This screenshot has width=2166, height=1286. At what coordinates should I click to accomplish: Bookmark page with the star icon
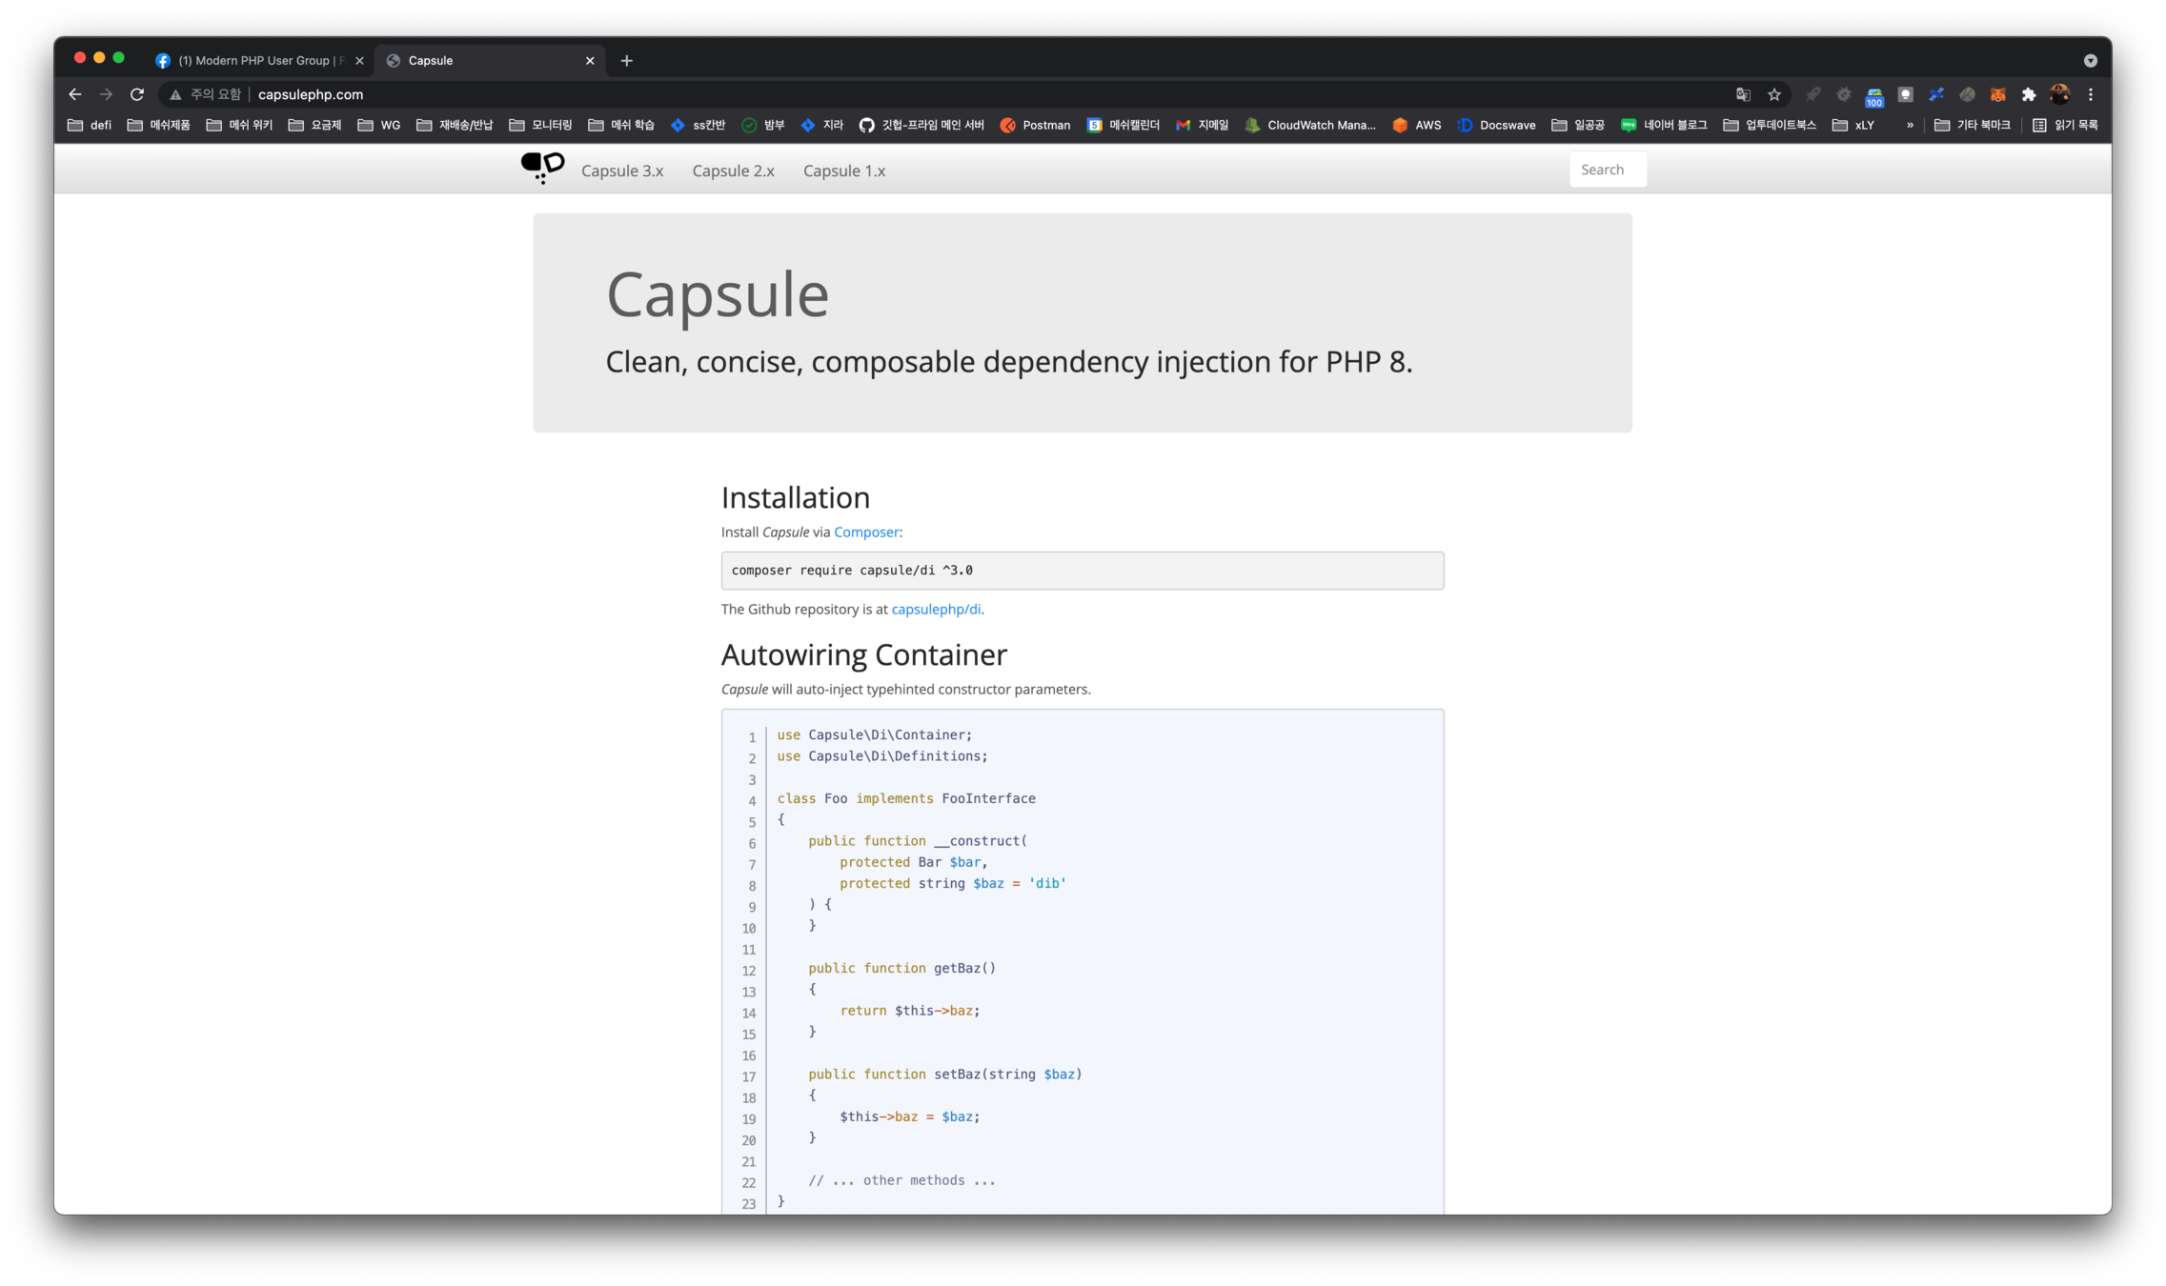click(1774, 94)
